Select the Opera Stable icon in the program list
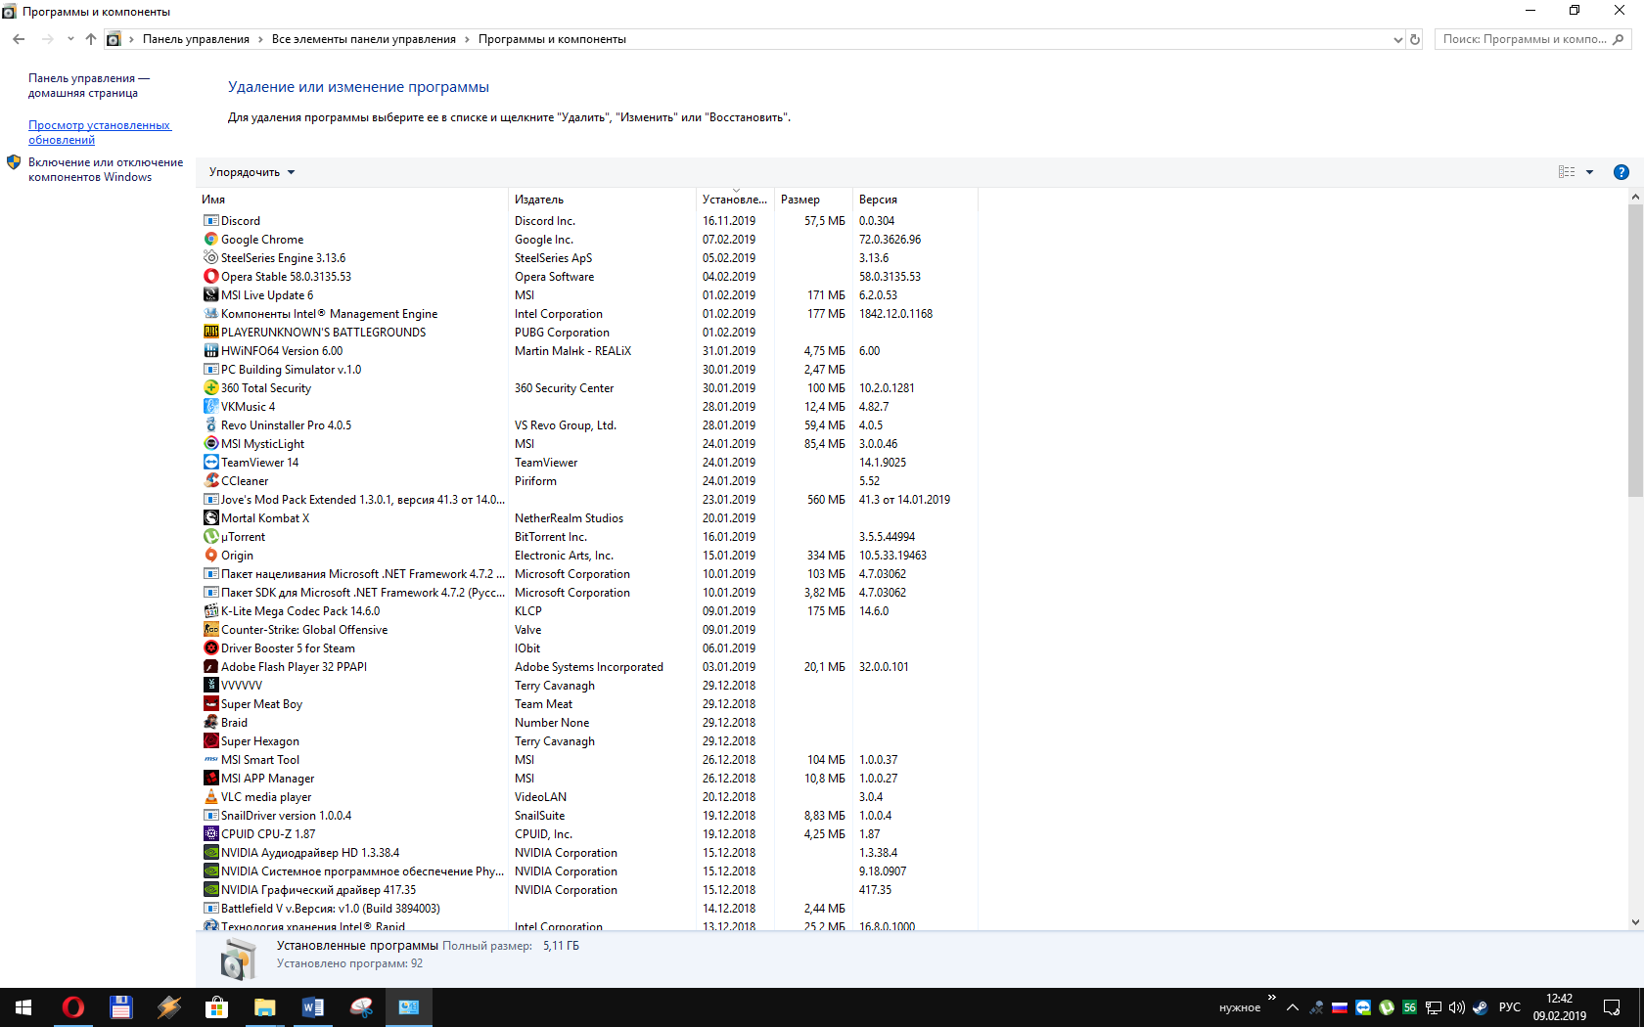1644x1027 pixels. coord(210,277)
